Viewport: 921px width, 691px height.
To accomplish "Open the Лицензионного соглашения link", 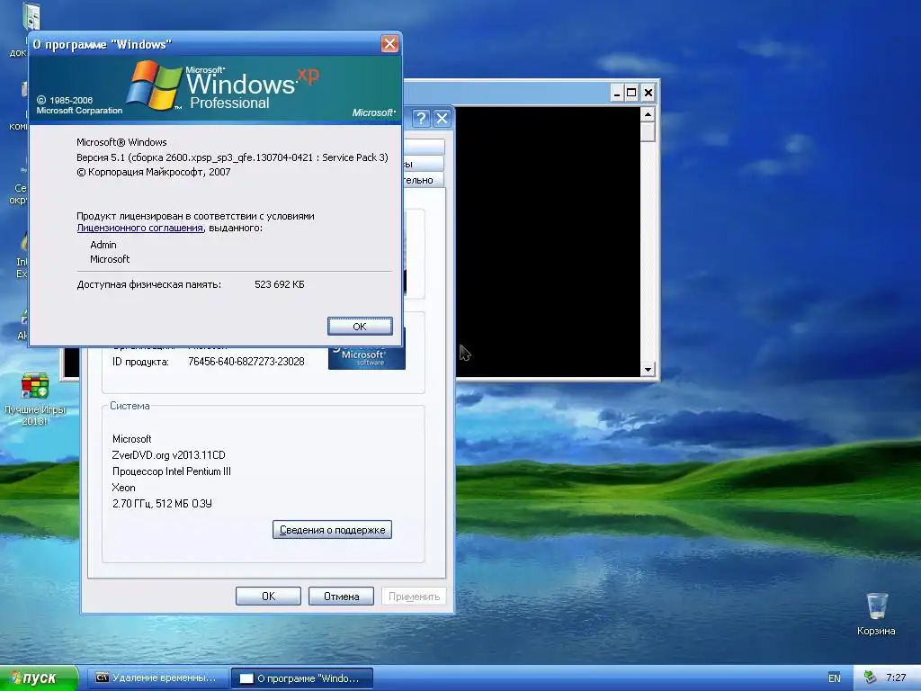I will click(x=139, y=228).
